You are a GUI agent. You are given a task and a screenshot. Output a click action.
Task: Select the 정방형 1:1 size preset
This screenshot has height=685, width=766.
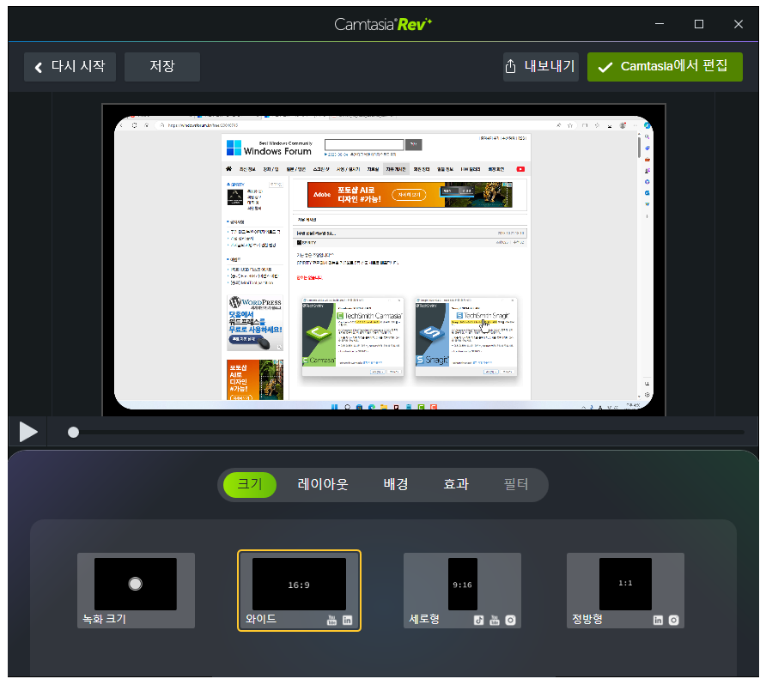[625, 591]
